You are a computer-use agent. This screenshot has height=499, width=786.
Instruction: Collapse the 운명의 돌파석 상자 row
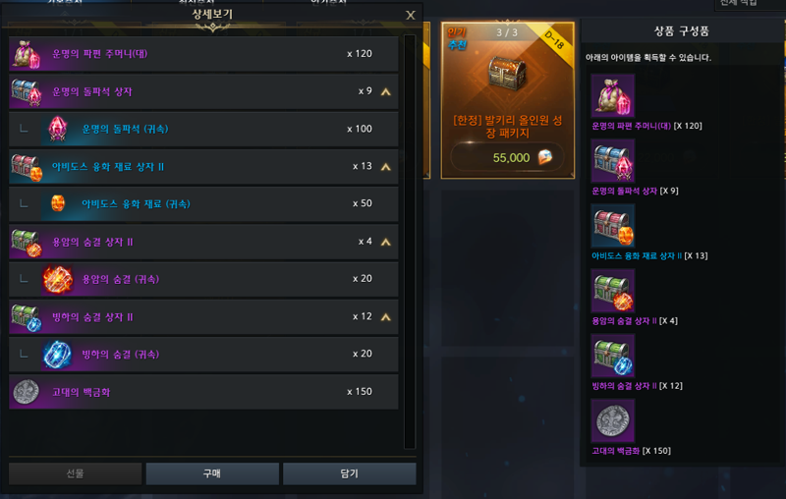point(385,91)
